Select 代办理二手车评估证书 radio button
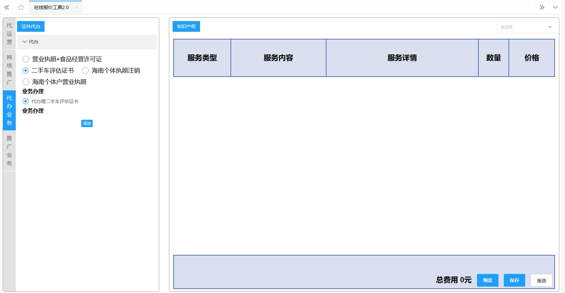565x293 pixels. click(x=26, y=101)
